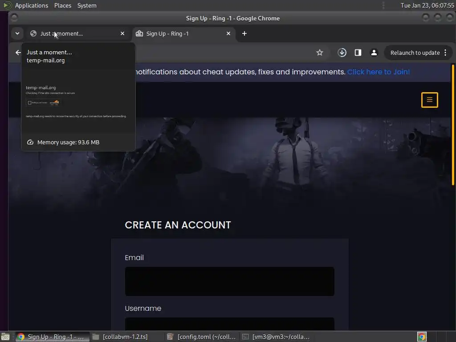Click the window menu button on Chrome titlebar
This screenshot has width=456, height=342.
coord(14,18)
